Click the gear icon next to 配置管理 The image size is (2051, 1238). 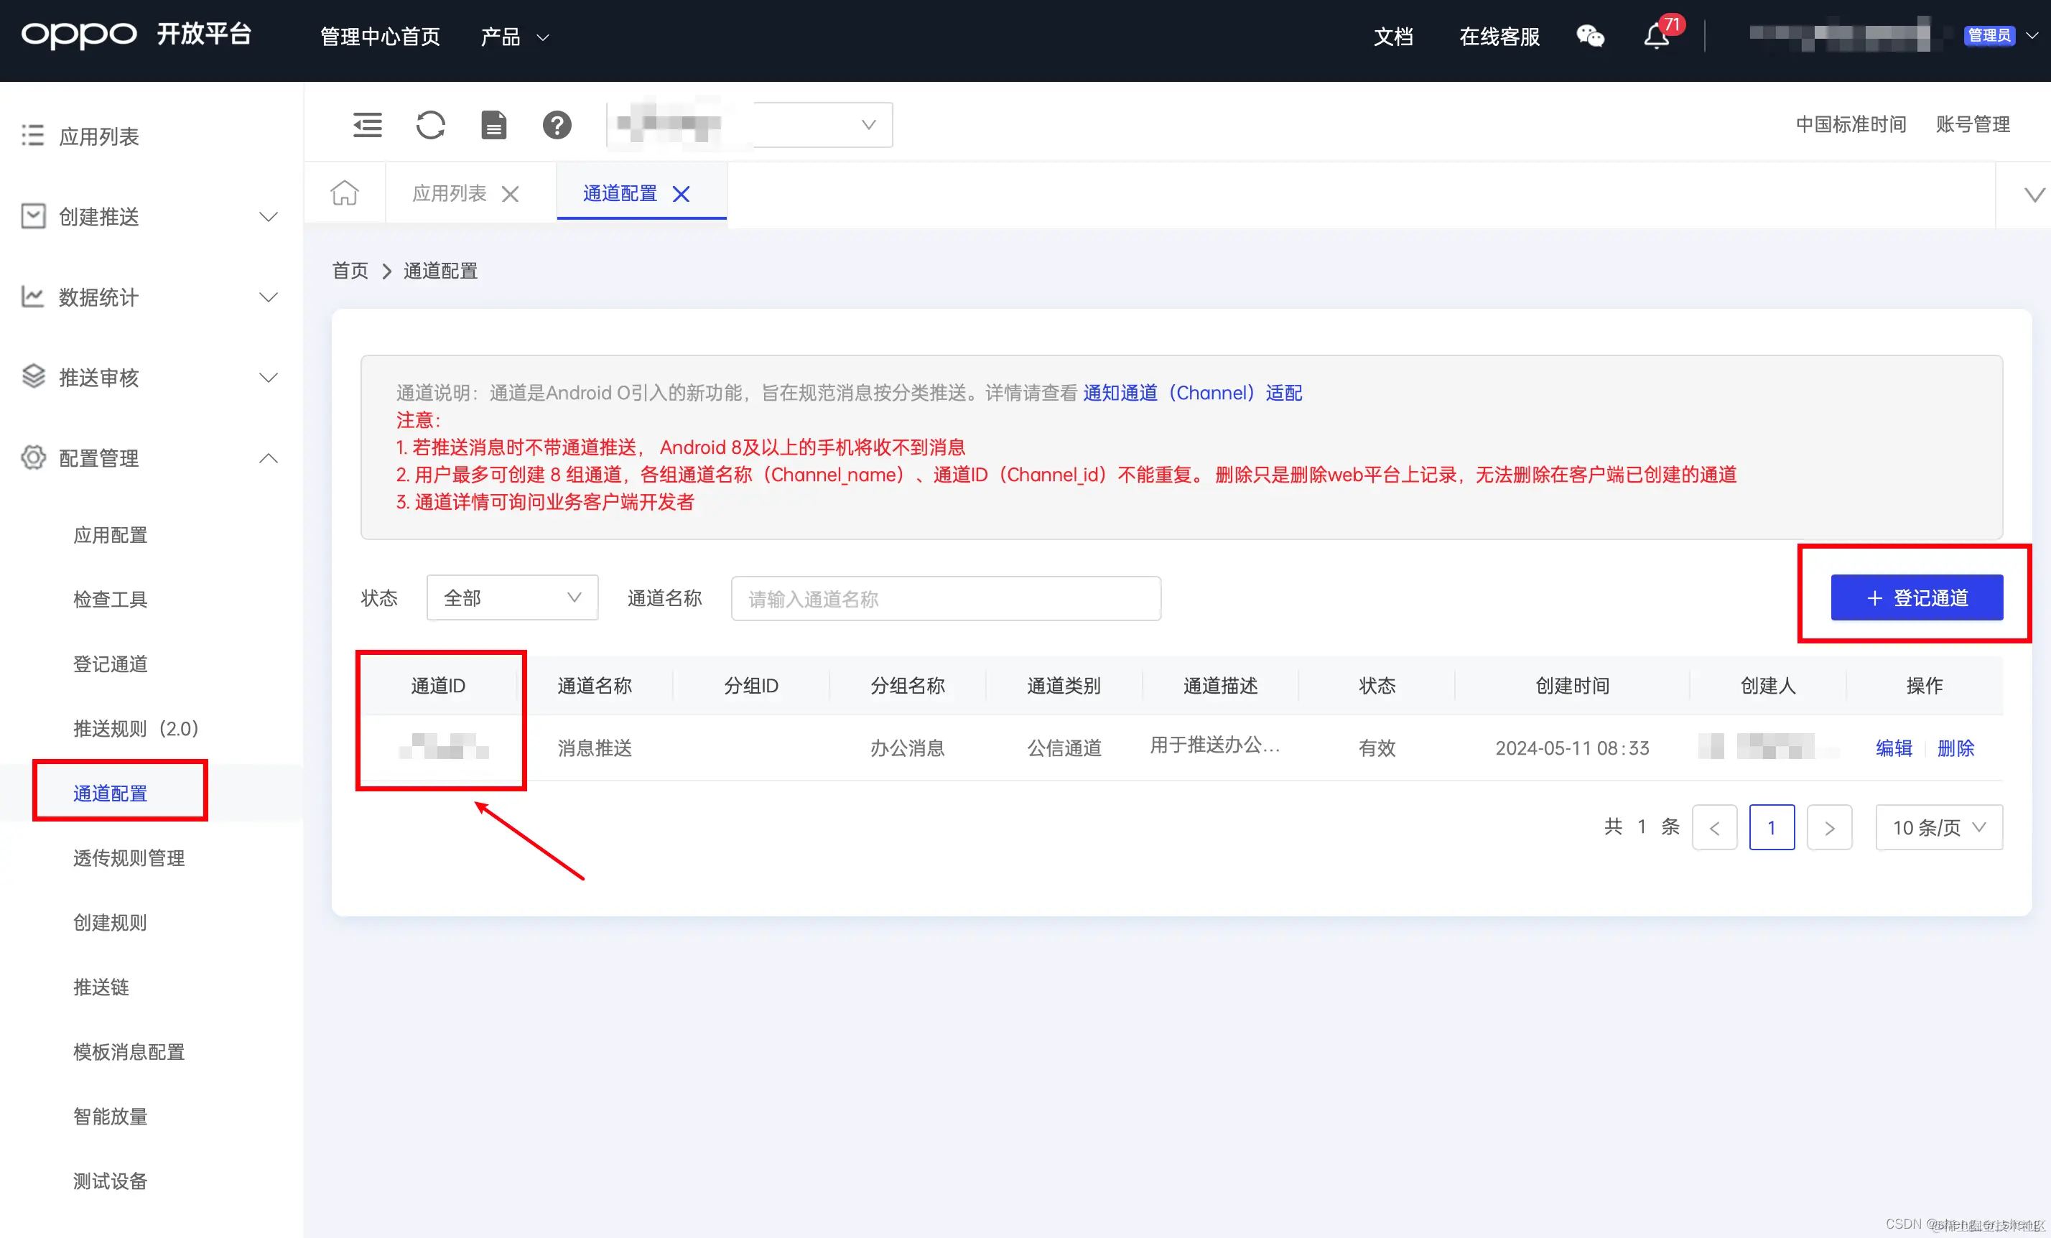coord(32,457)
